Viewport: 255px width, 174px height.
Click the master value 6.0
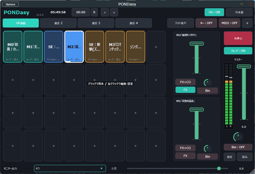[x=244, y=127]
